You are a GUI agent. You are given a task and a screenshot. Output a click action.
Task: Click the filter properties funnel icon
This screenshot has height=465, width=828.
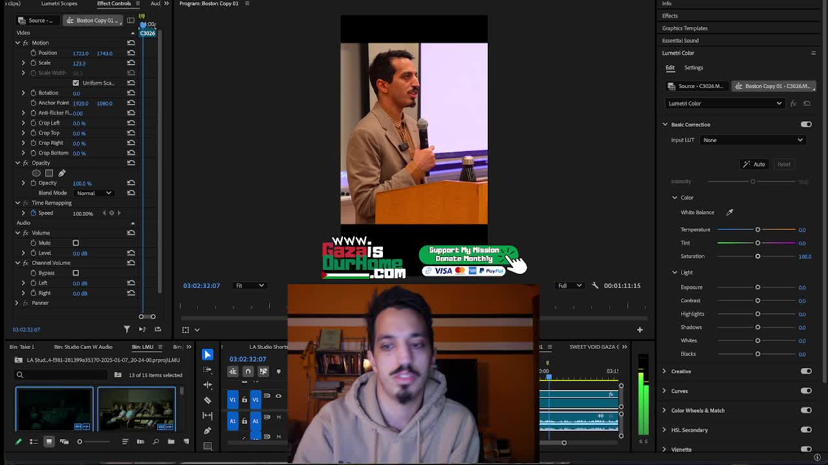point(127,329)
